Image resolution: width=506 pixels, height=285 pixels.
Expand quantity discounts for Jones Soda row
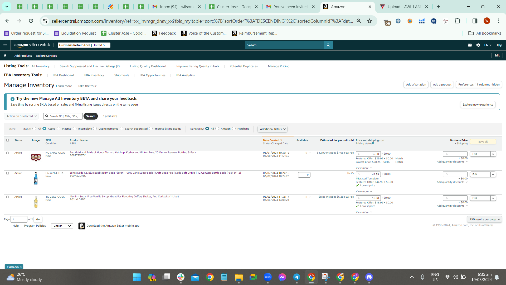(x=452, y=182)
